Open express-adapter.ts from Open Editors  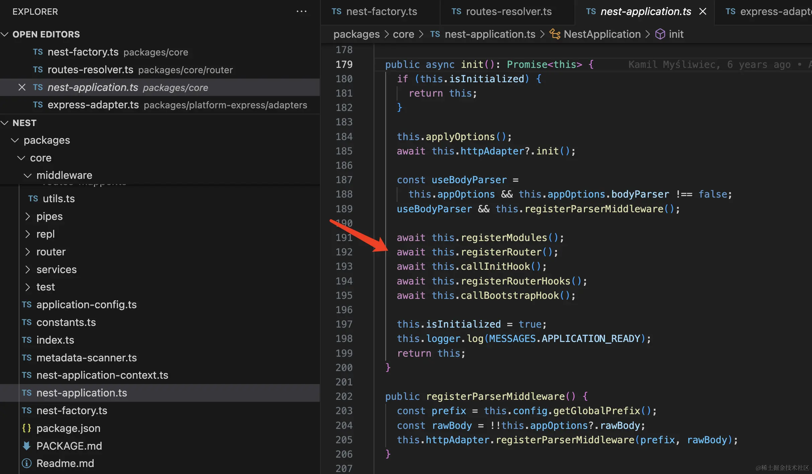pyautogui.click(x=93, y=105)
